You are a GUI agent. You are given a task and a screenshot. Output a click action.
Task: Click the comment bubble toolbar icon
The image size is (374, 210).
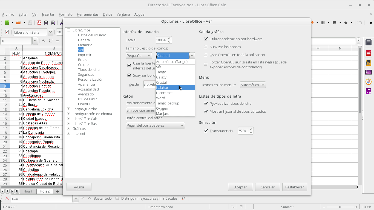click(x=334, y=23)
